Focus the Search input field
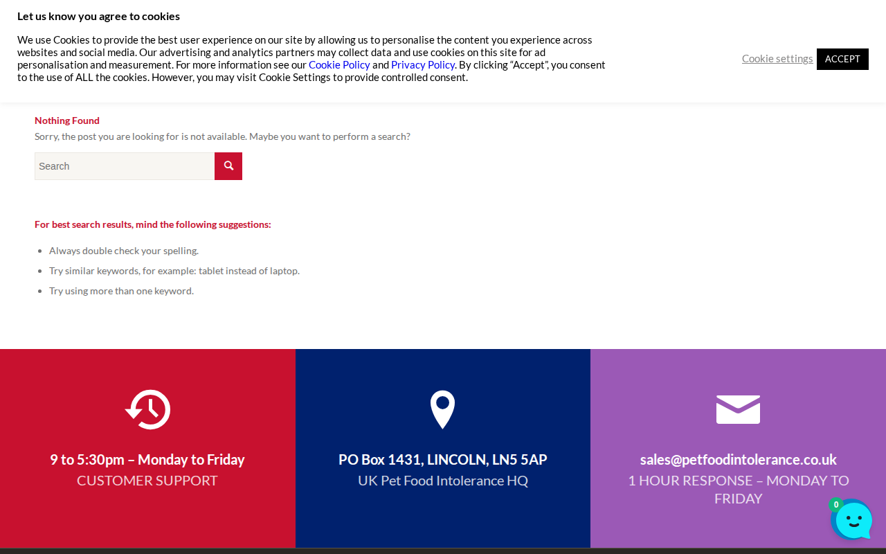This screenshot has height=554, width=886. point(125,166)
